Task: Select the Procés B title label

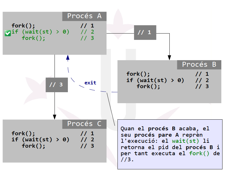Action: [x=199, y=65]
